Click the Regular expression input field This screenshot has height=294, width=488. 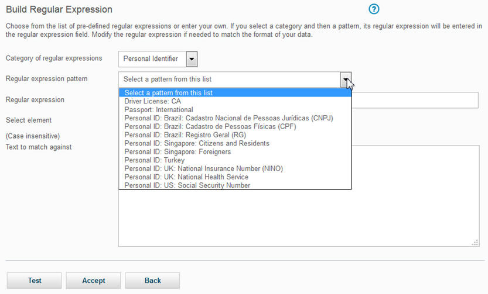[x=415, y=101]
